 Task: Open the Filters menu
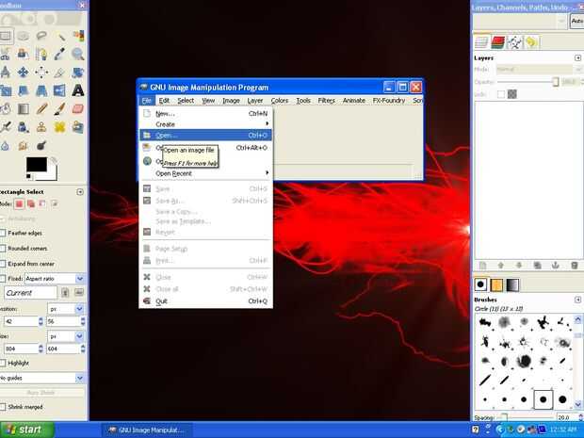point(327,101)
